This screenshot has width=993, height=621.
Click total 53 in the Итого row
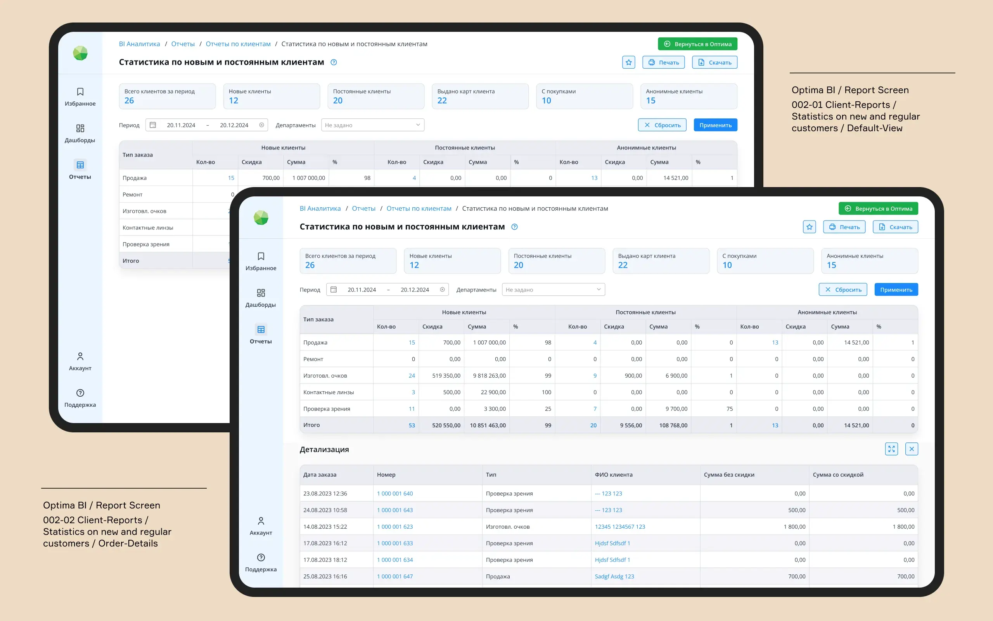412,425
